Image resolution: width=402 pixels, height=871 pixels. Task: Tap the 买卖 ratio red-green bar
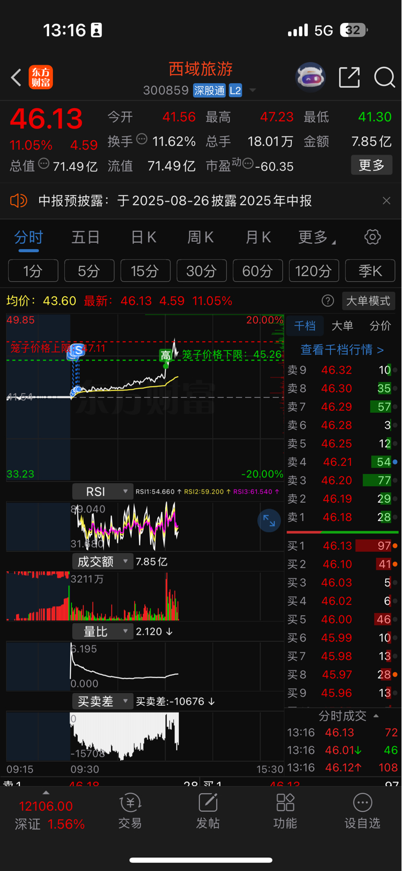pos(342,532)
